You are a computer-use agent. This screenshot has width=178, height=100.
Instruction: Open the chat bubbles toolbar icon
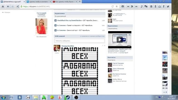[146, 6]
